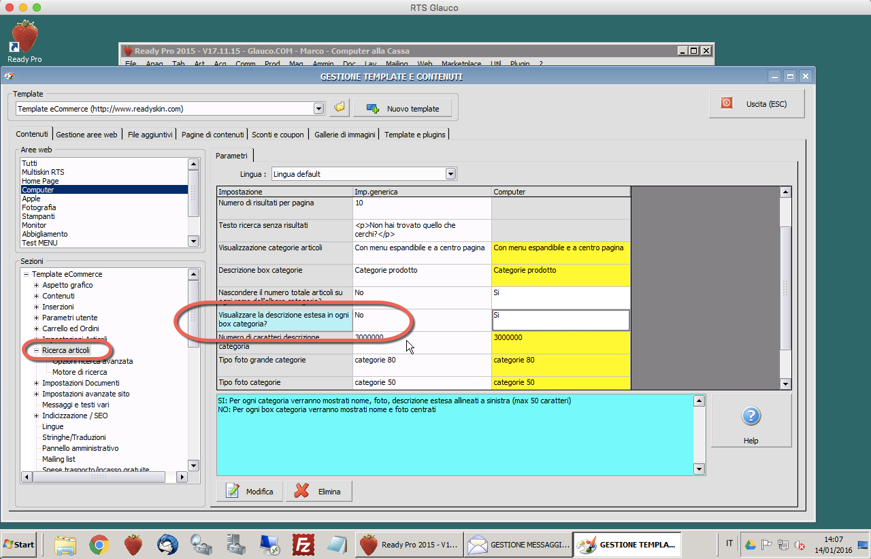Select Apple in the Aree web list
This screenshot has height=559, width=871.
coord(104,199)
